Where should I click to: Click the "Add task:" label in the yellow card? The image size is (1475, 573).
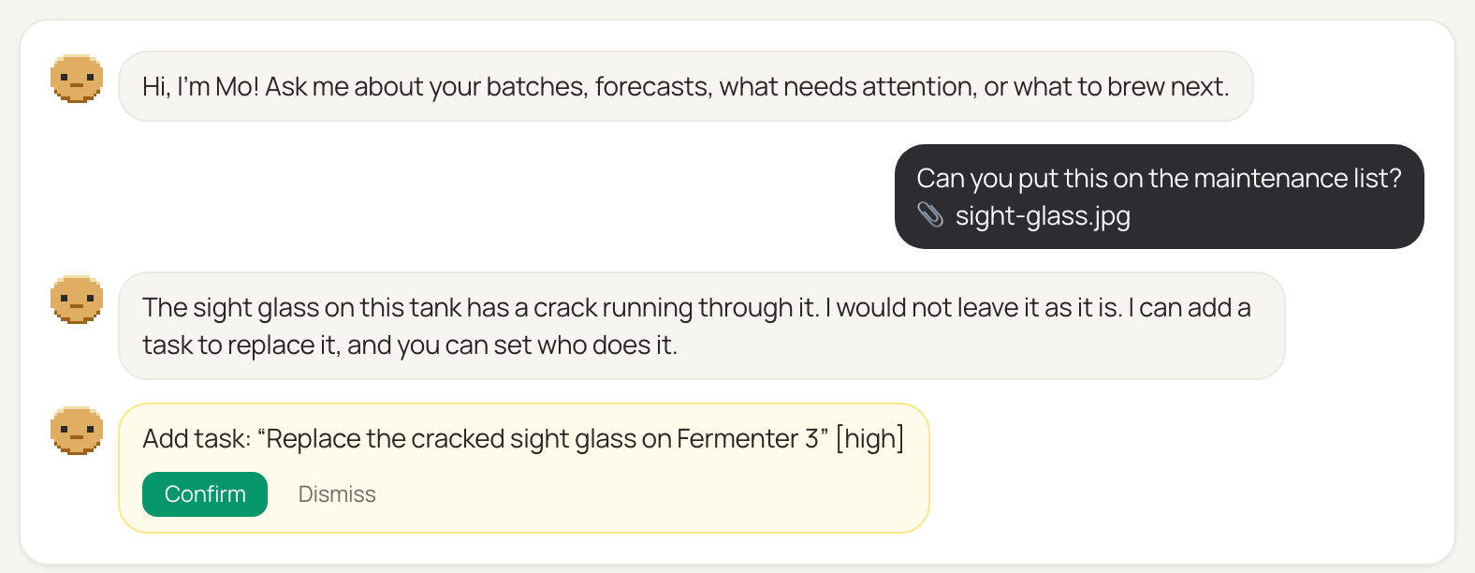(197, 438)
